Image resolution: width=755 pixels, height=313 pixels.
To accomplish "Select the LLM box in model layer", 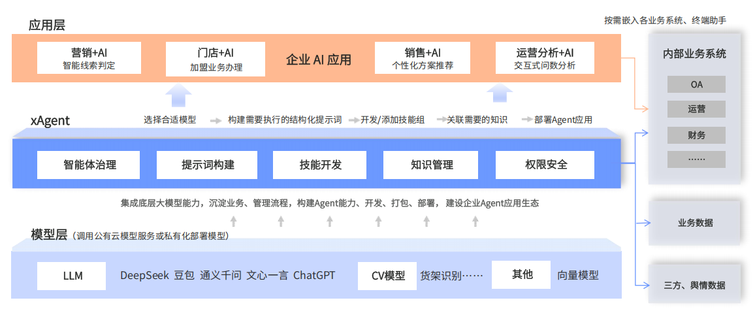I will pos(72,276).
